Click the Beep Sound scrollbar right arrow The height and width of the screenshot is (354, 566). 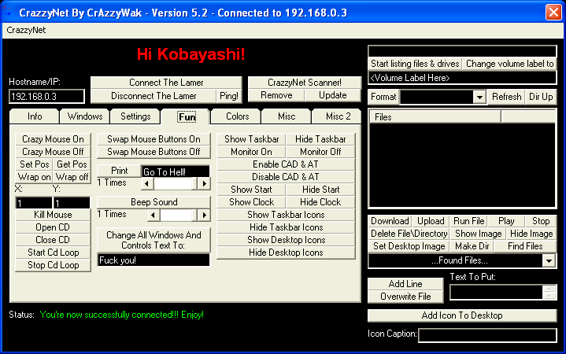point(204,215)
